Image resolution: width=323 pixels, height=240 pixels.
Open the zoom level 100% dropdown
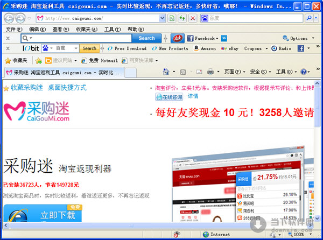[311, 234]
